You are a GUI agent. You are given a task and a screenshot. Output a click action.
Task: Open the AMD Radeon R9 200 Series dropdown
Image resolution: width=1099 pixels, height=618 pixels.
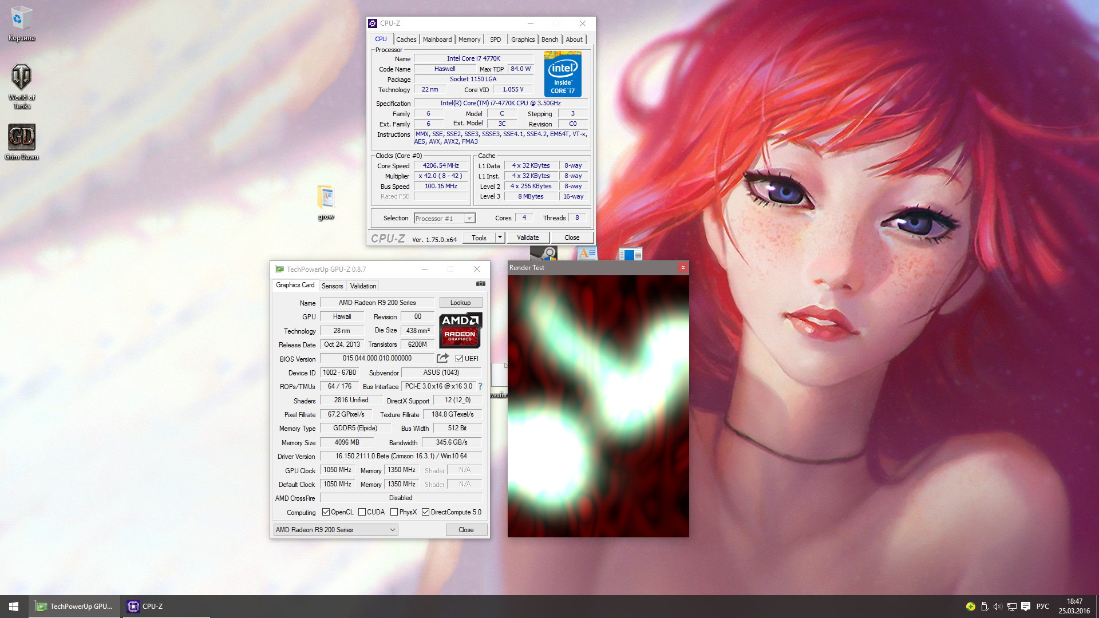point(335,530)
